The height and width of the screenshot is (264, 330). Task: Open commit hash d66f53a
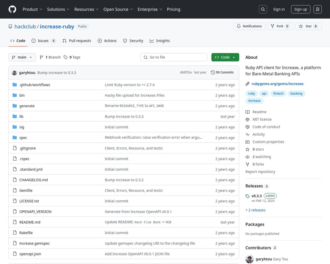pos(186,72)
